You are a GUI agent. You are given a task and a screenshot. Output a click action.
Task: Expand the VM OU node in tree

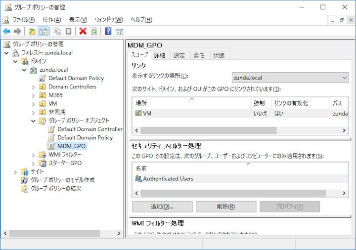[x=34, y=104]
